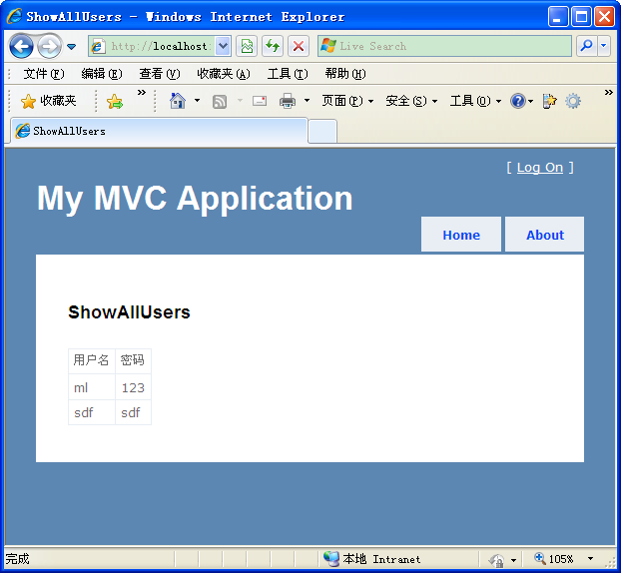Viewport: 621px width, 573px height.
Task: Toggle the Compatibility View icon
Action: click(x=247, y=46)
